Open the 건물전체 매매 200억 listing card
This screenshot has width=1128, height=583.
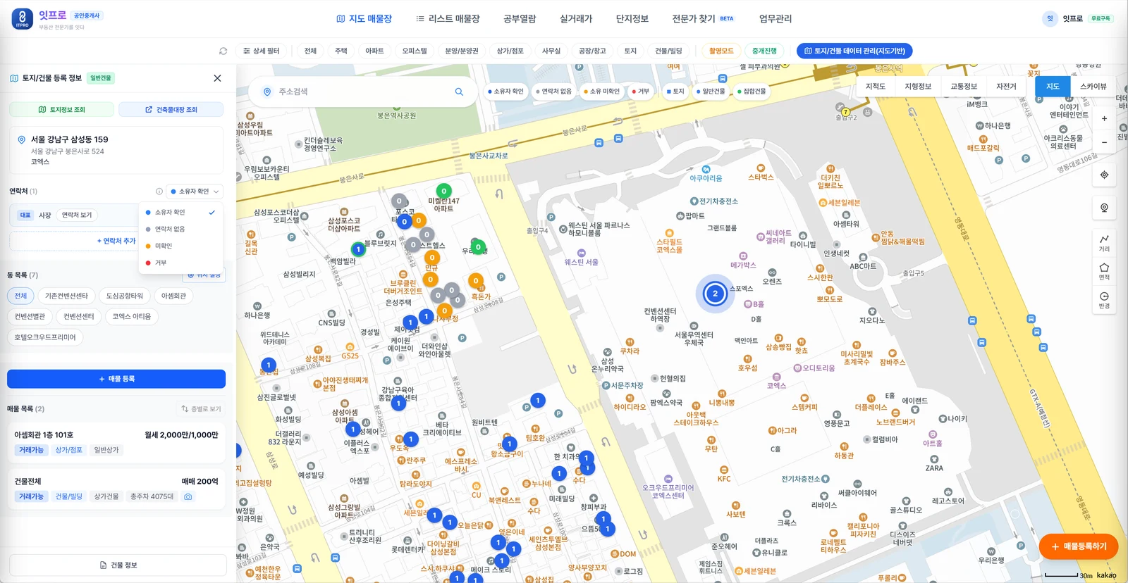coord(116,489)
